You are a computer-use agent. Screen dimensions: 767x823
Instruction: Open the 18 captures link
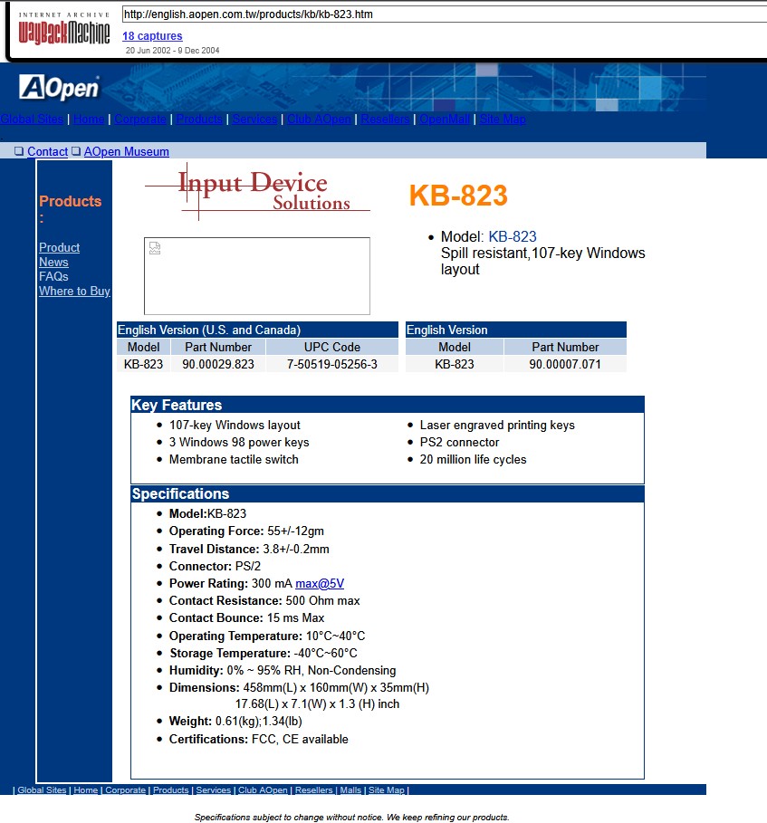152,36
